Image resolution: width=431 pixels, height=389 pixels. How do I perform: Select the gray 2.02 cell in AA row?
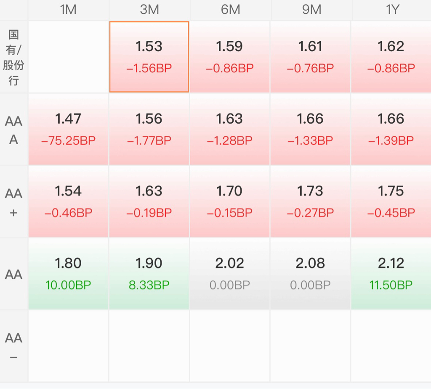pyautogui.click(x=230, y=274)
